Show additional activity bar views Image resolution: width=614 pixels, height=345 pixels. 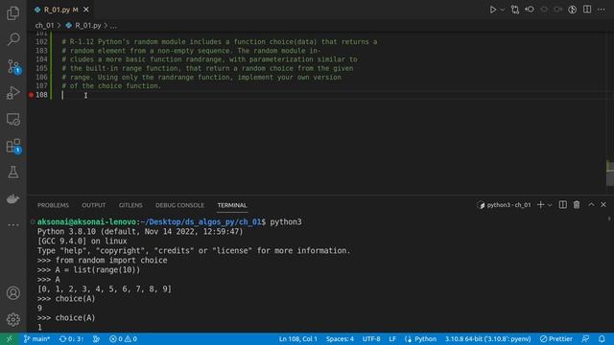pyautogui.click(x=12, y=225)
